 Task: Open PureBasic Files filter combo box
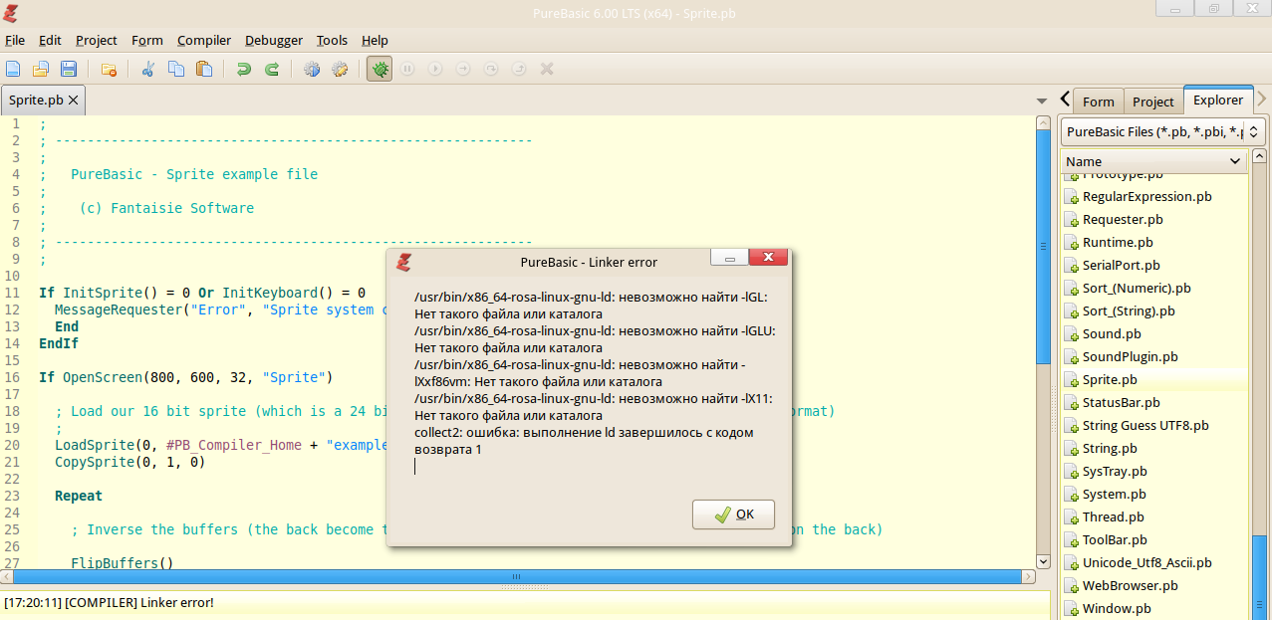(x=1162, y=131)
